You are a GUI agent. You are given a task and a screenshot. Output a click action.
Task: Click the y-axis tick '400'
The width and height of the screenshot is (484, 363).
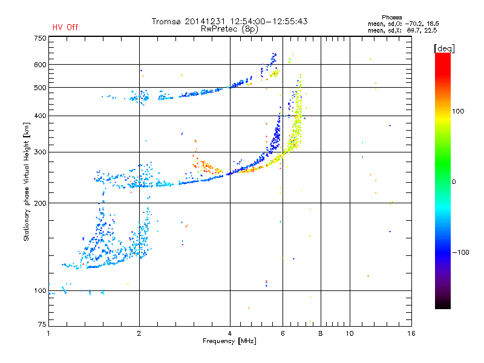pyautogui.click(x=40, y=116)
